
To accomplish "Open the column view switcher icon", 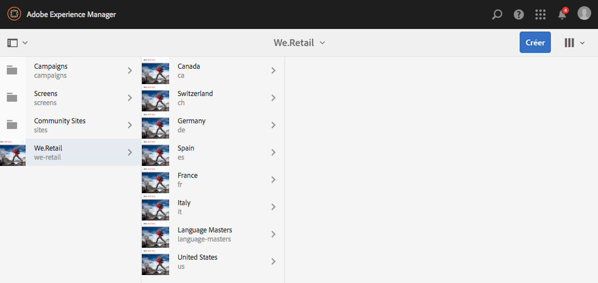I will tap(574, 43).
